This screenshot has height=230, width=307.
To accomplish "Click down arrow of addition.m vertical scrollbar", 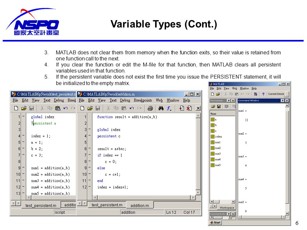I will point(198,193).
